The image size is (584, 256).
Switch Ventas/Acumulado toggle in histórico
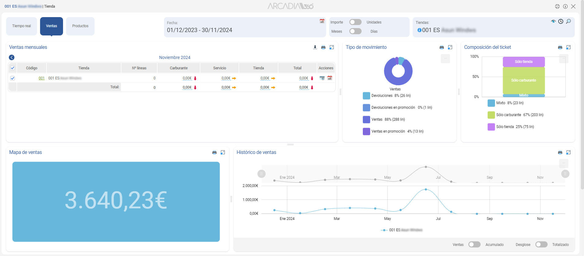(474, 245)
